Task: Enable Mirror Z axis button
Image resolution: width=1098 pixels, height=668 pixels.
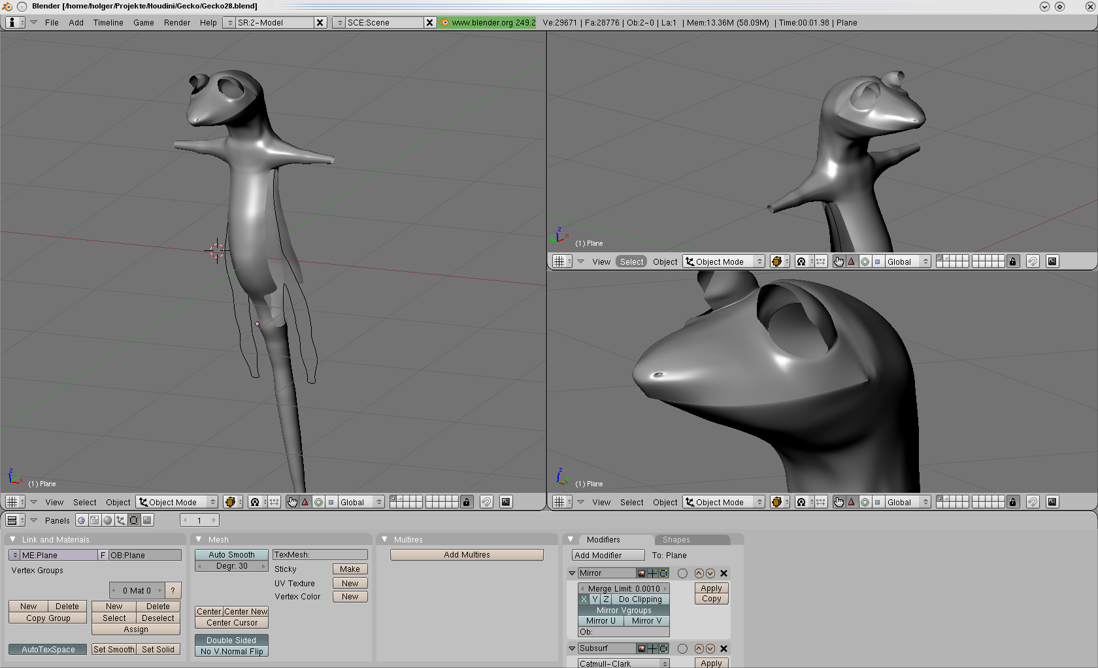Action: point(606,599)
